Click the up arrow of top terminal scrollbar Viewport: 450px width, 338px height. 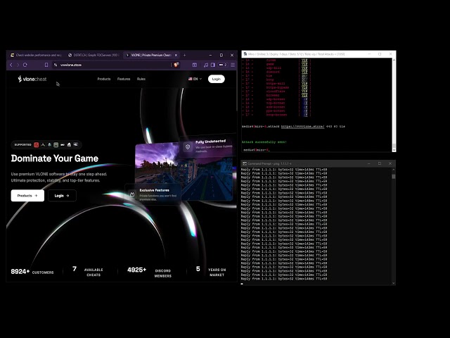[394, 60]
